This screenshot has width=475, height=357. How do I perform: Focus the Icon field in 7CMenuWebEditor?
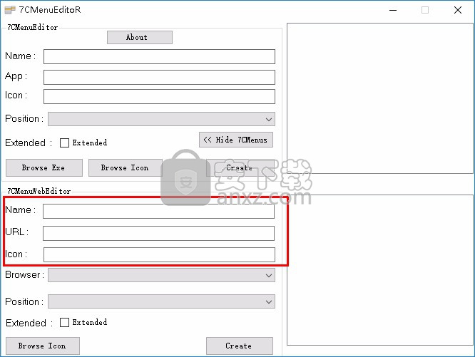coord(159,254)
